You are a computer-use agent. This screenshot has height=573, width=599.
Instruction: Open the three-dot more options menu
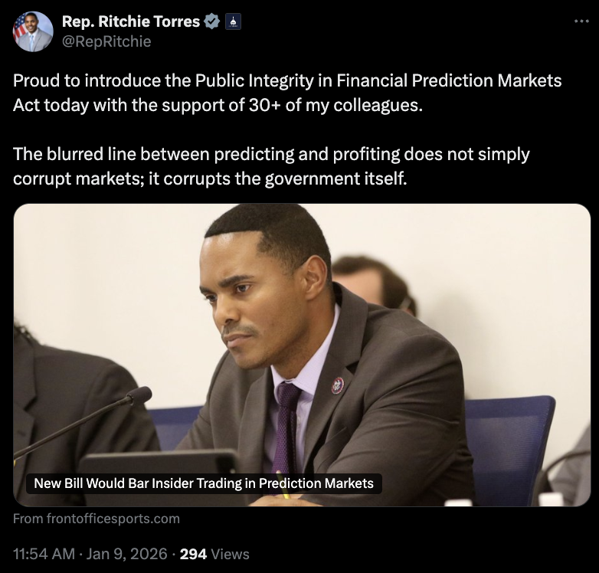(x=581, y=21)
